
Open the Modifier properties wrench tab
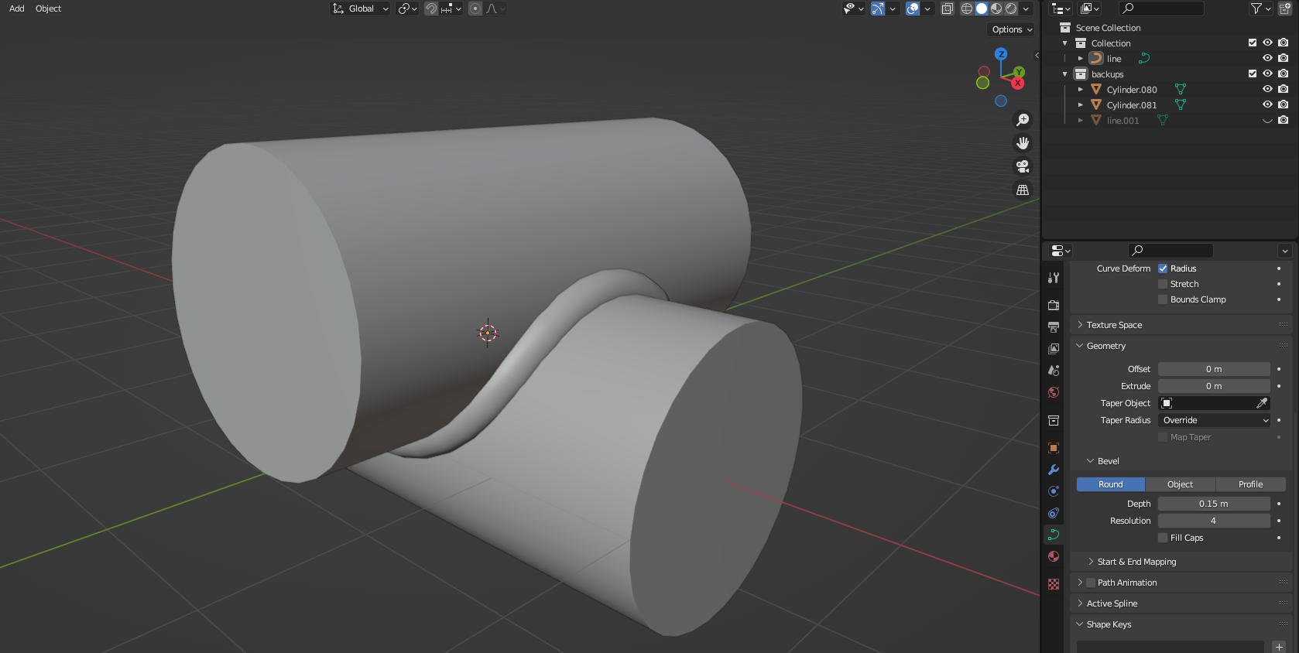[x=1054, y=470]
